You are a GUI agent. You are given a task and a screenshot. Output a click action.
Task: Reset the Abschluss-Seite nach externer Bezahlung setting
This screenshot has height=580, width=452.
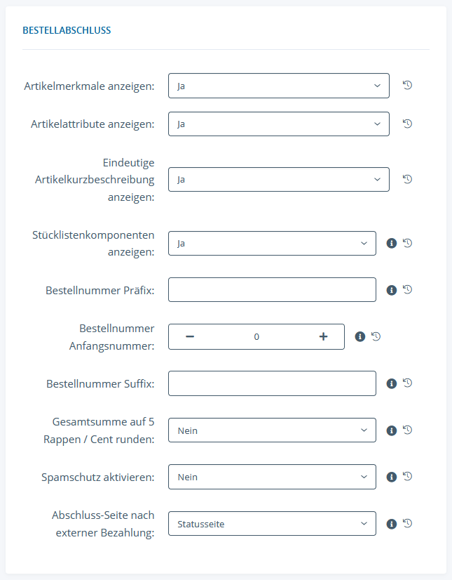pyautogui.click(x=407, y=523)
